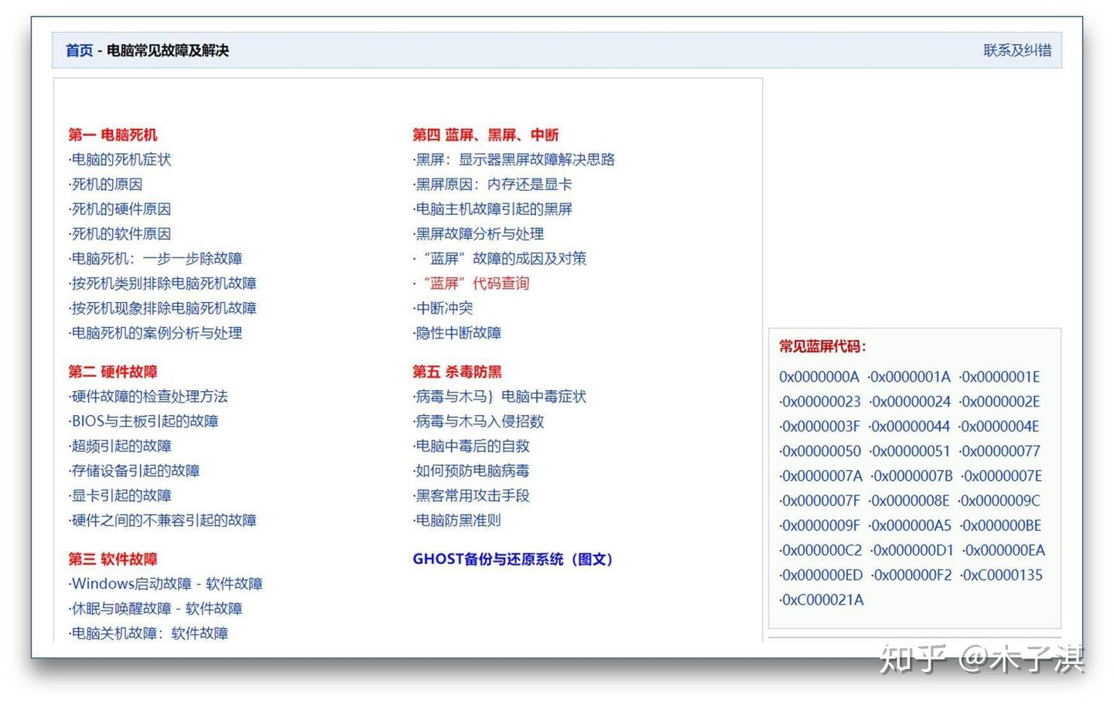View the 电脑防黑准则 article

point(459,520)
